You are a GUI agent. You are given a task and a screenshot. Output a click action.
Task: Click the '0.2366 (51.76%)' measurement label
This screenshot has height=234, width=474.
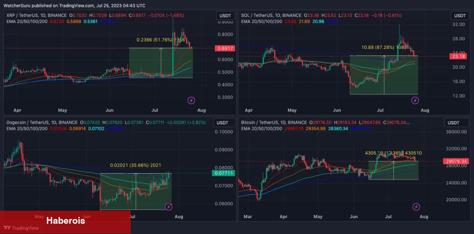(x=155, y=40)
